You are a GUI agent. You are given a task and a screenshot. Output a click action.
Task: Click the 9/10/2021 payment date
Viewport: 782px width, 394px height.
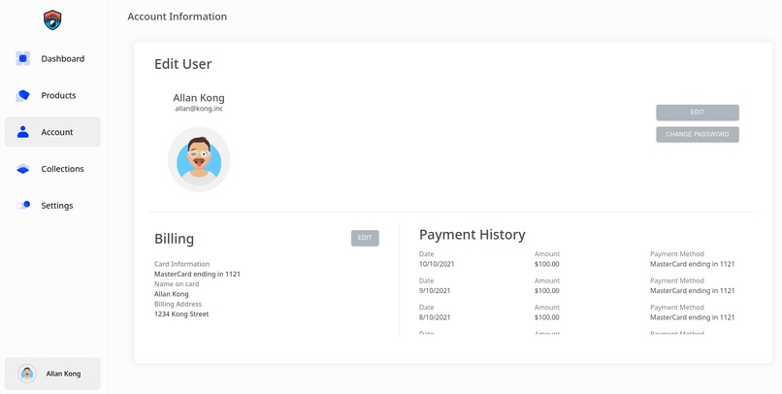[435, 290]
